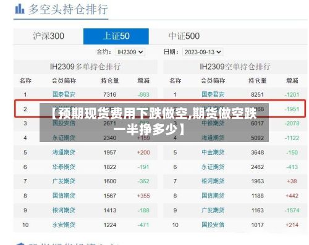
Task: Click the 持仓量 value 2462
Action: tap(257, 167)
